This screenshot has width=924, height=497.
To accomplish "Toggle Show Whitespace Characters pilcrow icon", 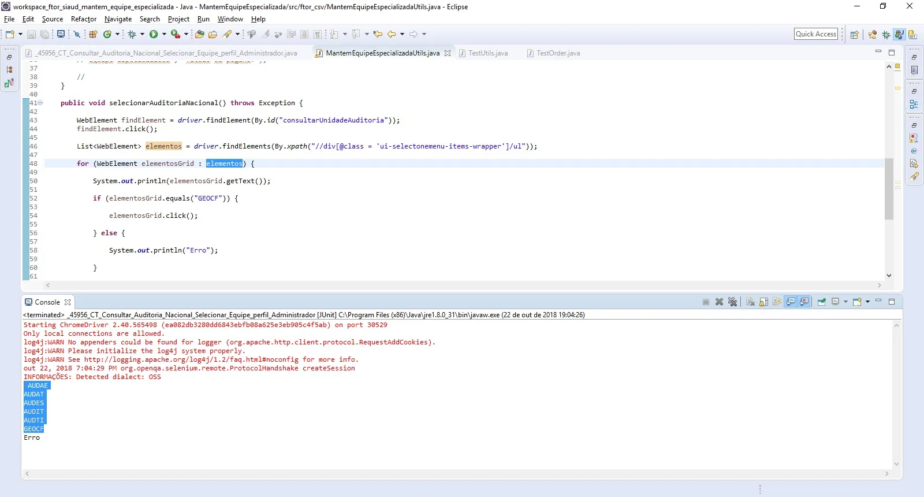I will [318, 34].
